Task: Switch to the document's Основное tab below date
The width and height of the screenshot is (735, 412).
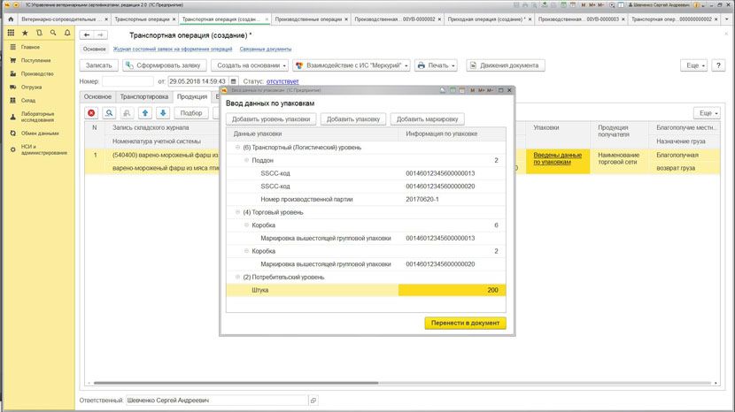Action: [x=97, y=96]
